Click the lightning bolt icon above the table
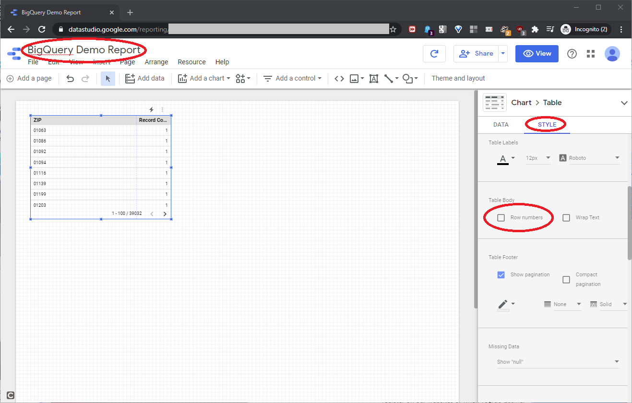The image size is (632, 403). click(x=152, y=109)
